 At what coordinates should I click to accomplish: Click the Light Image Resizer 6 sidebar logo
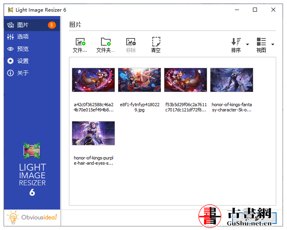click(x=32, y=169)
